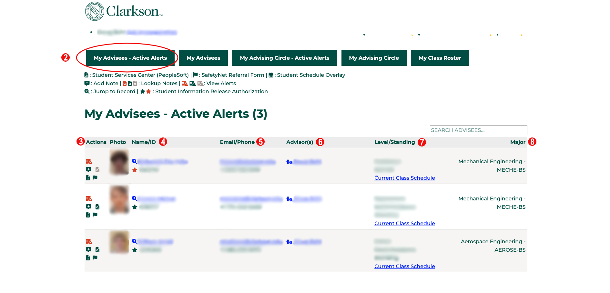610x293 pixels.
Task: Jump to record of the third advisee
Action: [x=134, y=241]
